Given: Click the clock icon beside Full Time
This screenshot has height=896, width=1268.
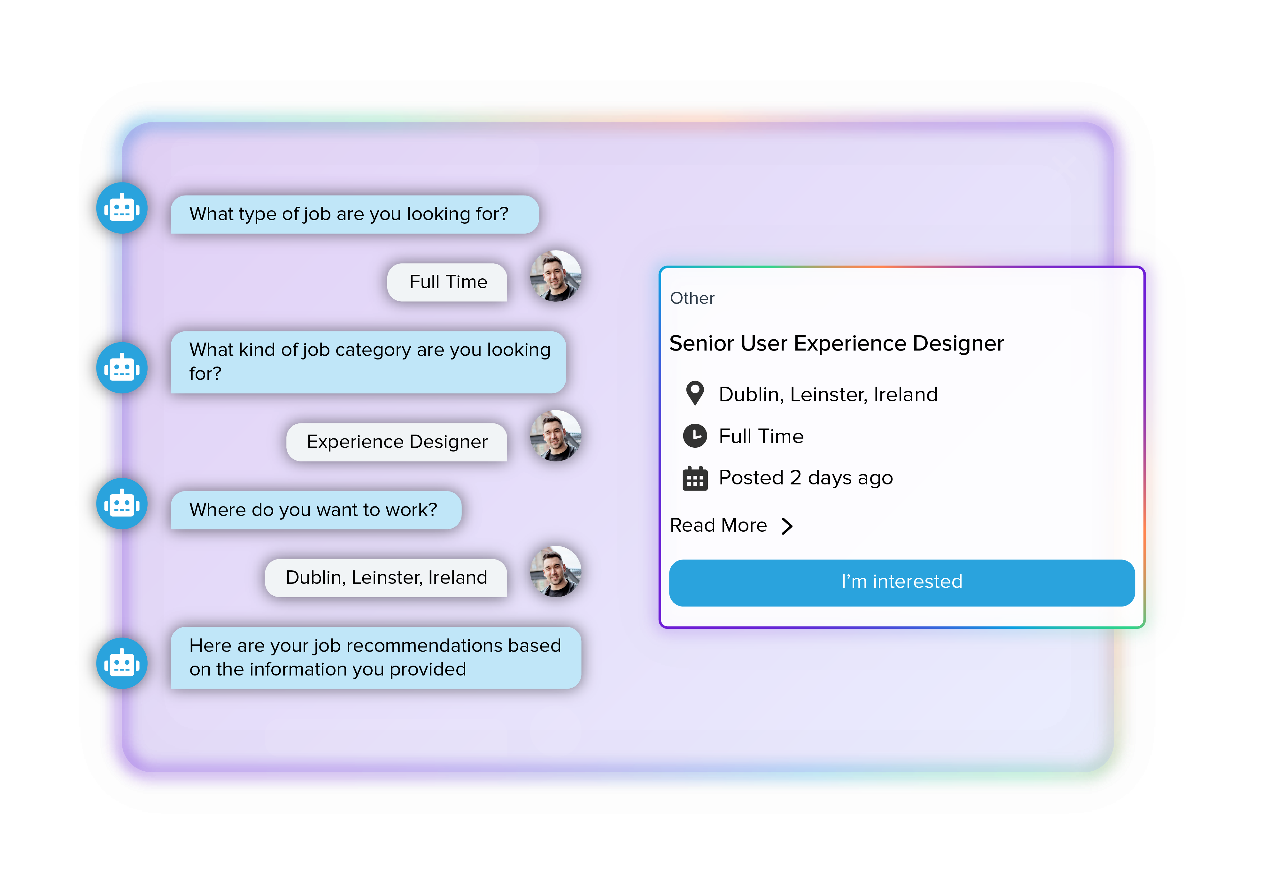Looking at the screenshot, I should [x=695, y=435].
